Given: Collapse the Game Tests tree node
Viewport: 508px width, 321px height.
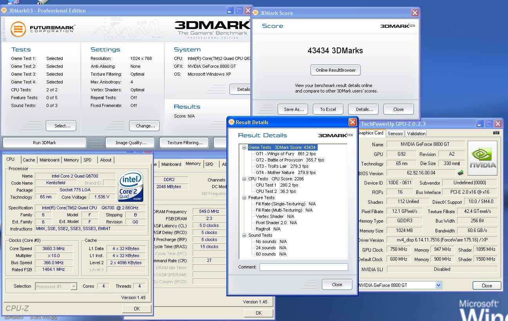Looking at the screenshot, I should point(244,147).
